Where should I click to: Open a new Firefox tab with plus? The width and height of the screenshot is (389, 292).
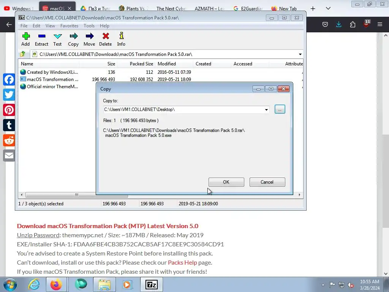coord(313,9)
